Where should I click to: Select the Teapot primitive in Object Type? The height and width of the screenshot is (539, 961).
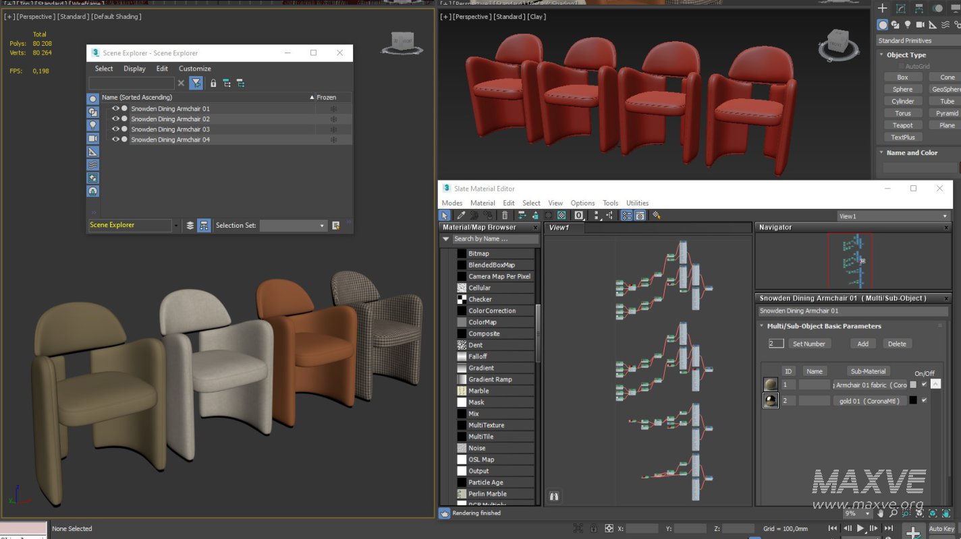(x=902, y=125)
